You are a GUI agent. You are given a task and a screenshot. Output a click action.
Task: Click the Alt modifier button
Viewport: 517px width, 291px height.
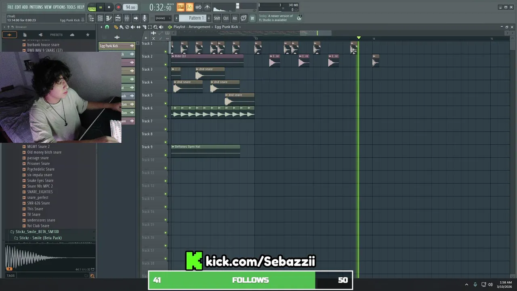(235, 18)
